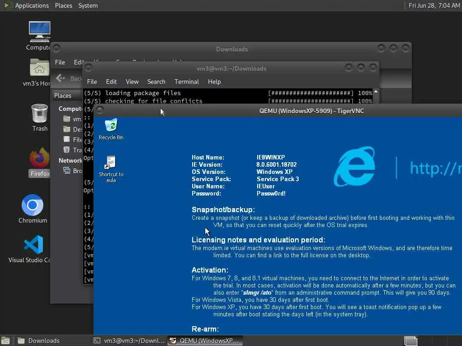Screen dimensions: 462x346
Task: Click the date and time clock in the top panel
Action: click(x=434, y=5)
